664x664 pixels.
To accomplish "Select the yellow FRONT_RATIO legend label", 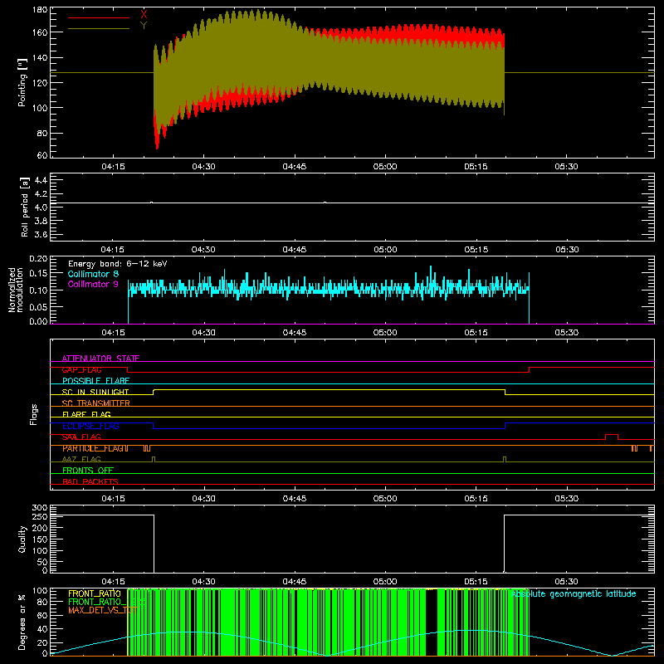I will (x=95, y=593).
